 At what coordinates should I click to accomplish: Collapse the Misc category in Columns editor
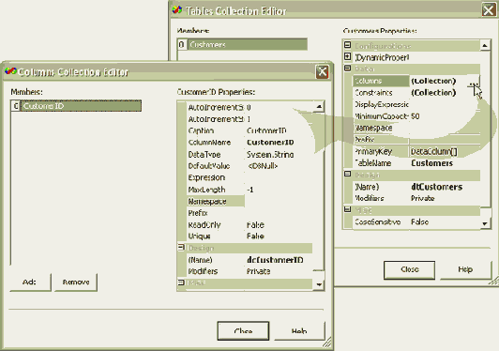[x=181, y=282]
